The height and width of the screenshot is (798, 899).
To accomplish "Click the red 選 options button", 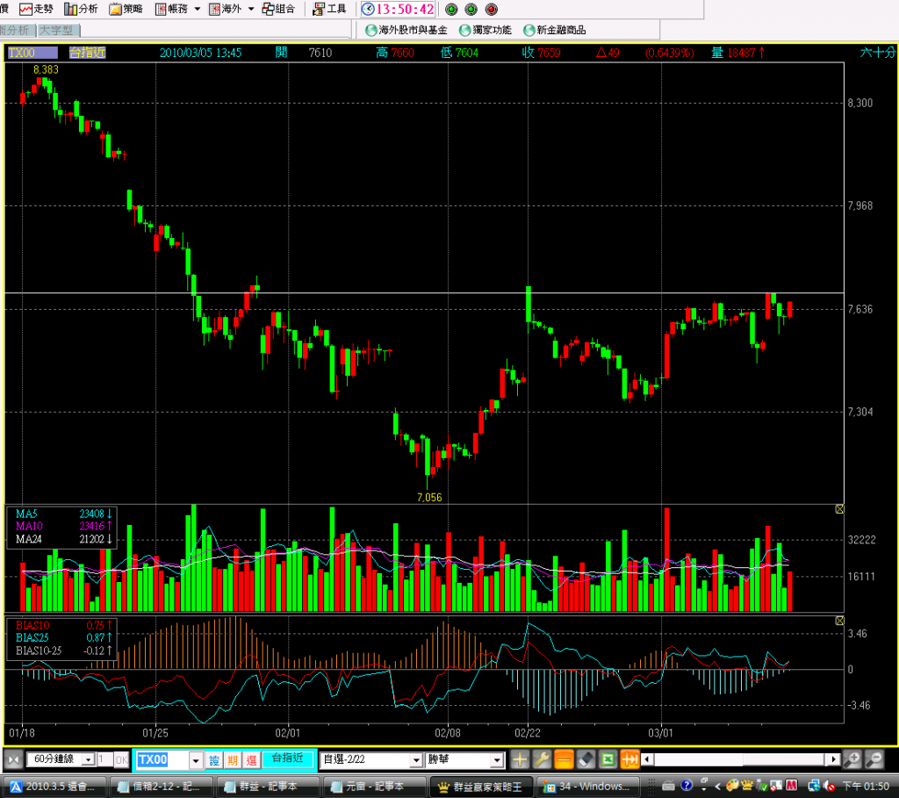I will pos(251,760).
